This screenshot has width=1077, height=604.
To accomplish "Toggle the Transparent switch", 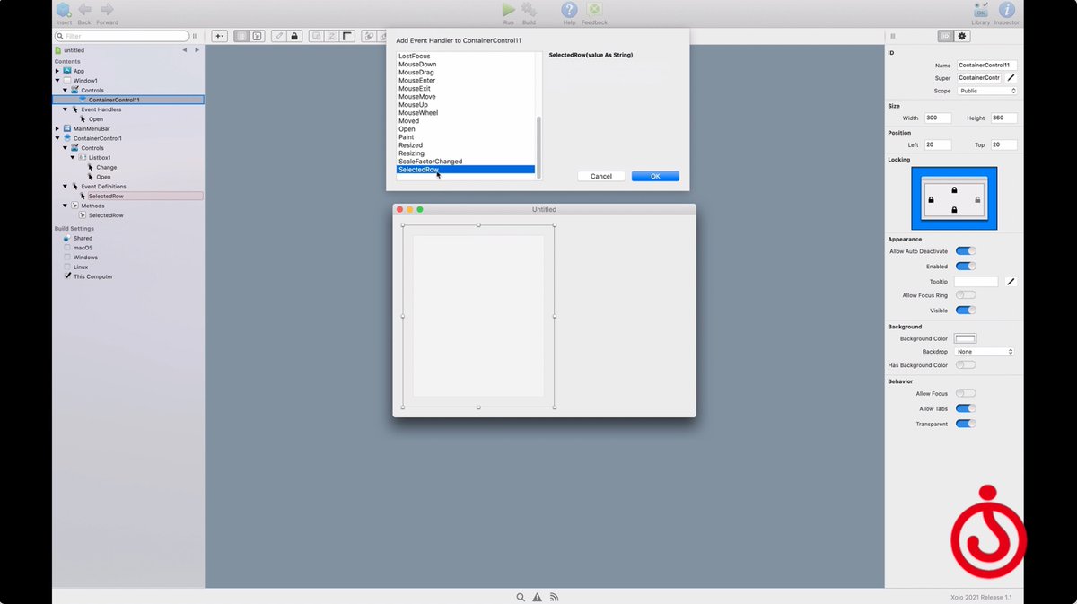I will [966, 424].
